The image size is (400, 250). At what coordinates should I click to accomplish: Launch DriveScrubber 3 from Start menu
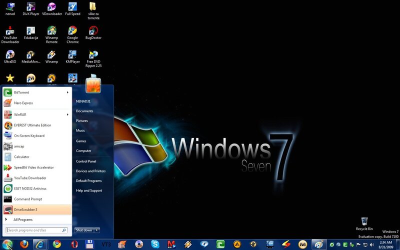click(x=37, y=209)
